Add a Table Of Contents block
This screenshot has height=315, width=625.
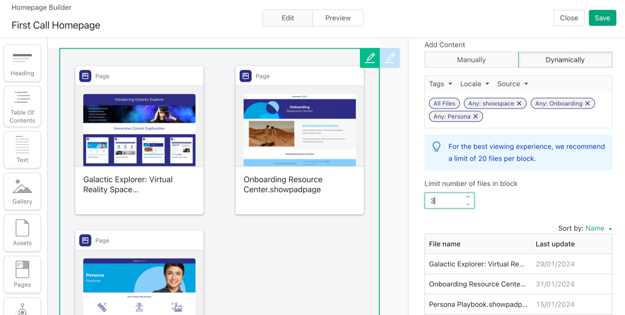pos(22,106)
